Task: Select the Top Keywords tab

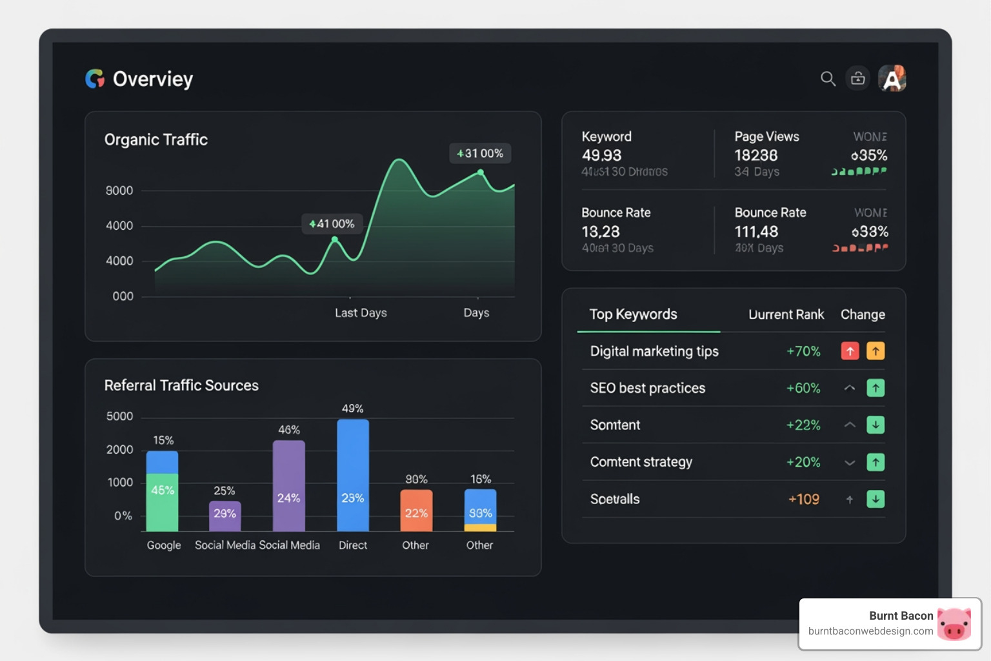Action: (633, 314)
